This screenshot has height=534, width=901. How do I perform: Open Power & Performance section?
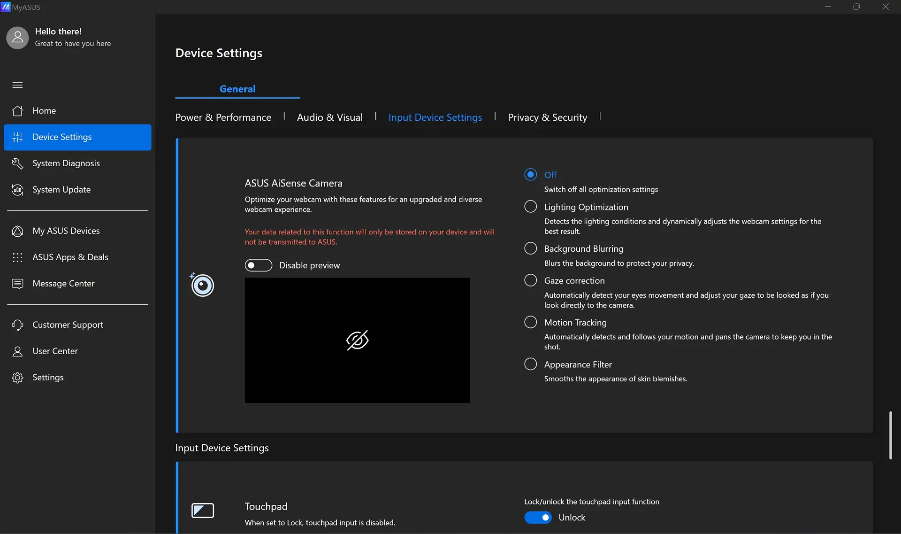(x=223, y=117)
